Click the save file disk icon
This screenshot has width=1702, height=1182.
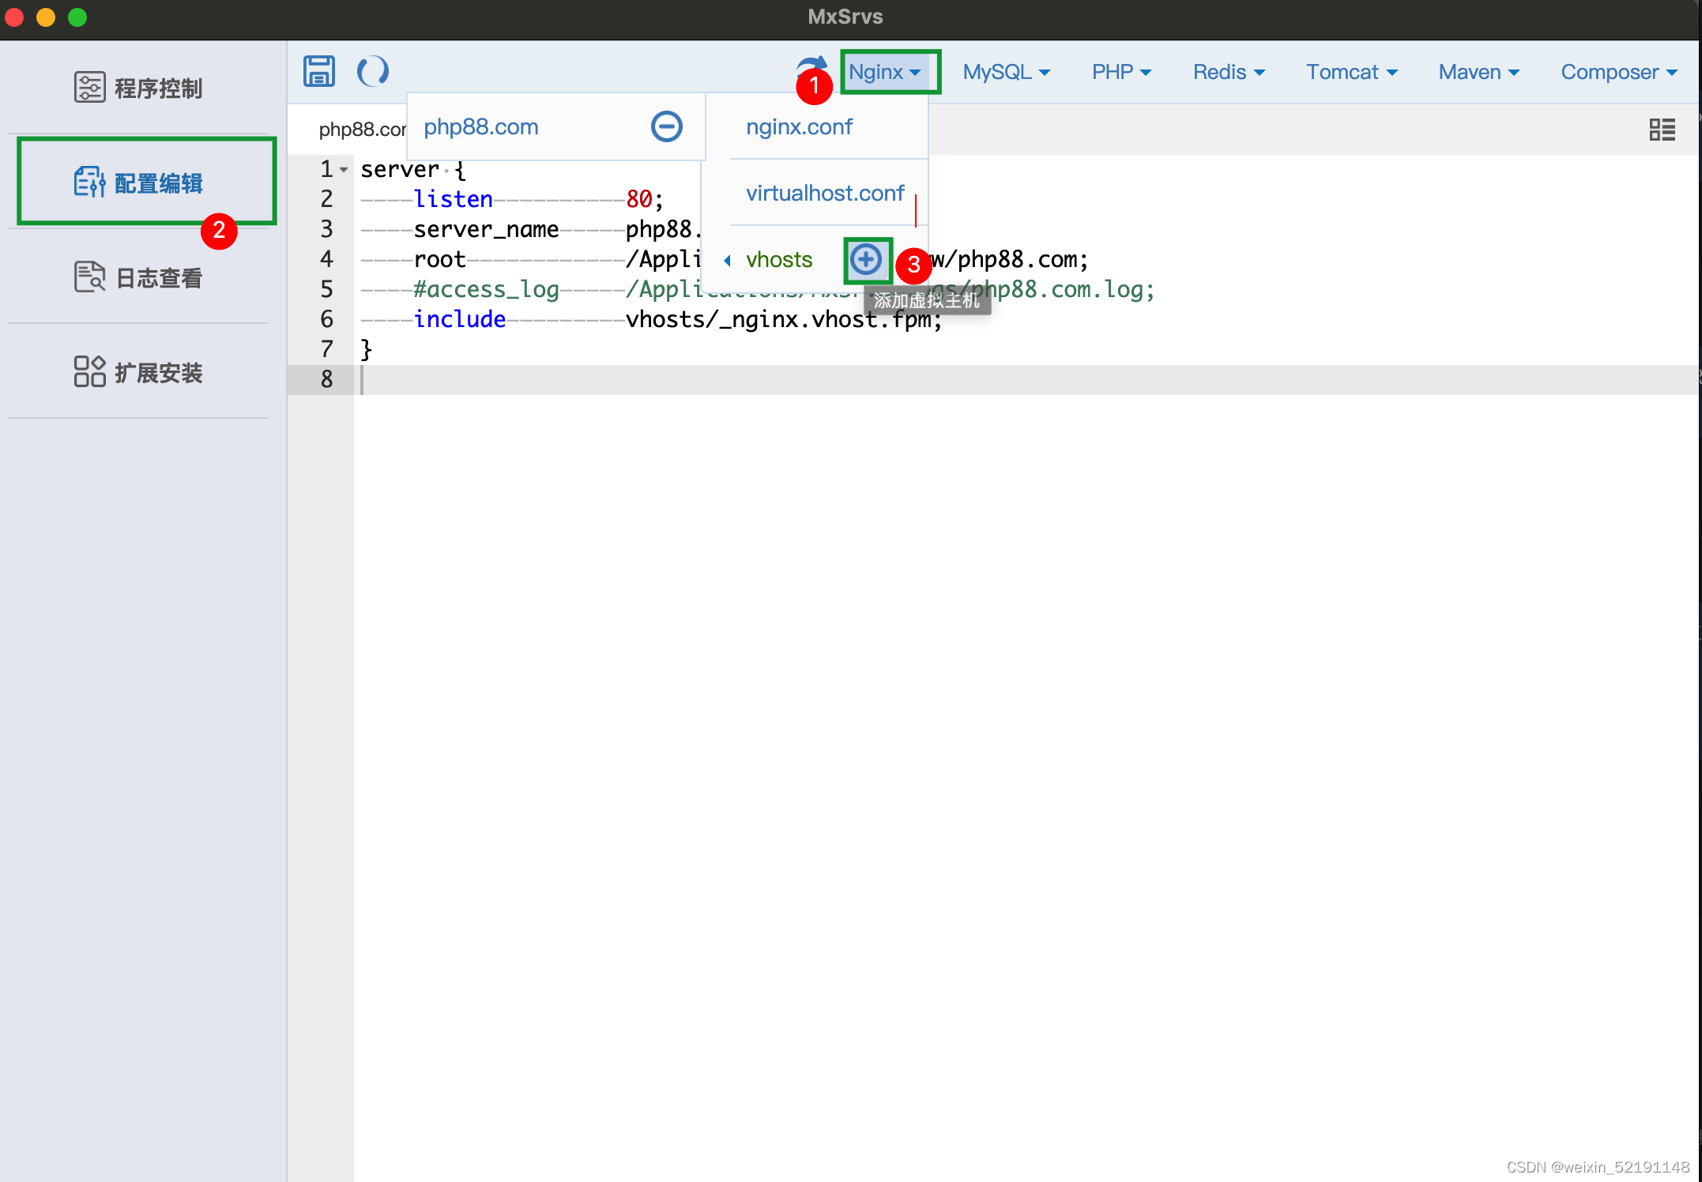click(319, 71)
